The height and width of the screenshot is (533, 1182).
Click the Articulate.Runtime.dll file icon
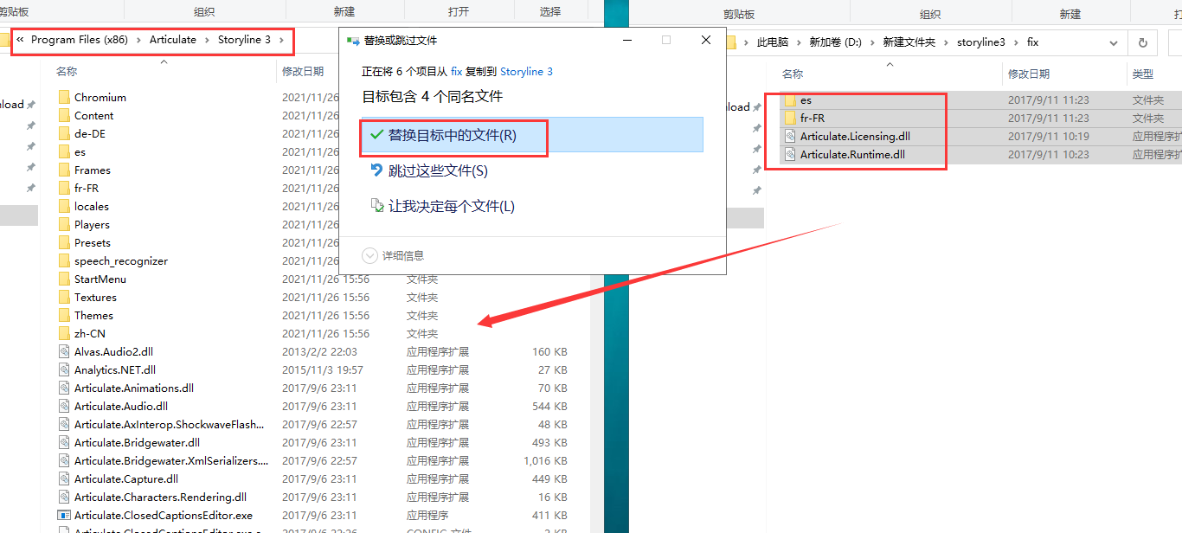[790, 154]
